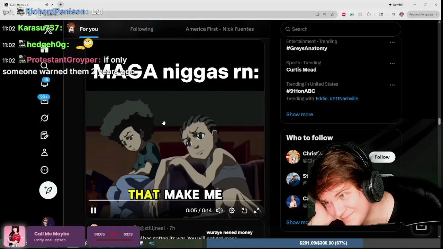Open third Who to follow avatar
Image resolution: width=443 pixels, height=249 pixels.
click(293, 201)
